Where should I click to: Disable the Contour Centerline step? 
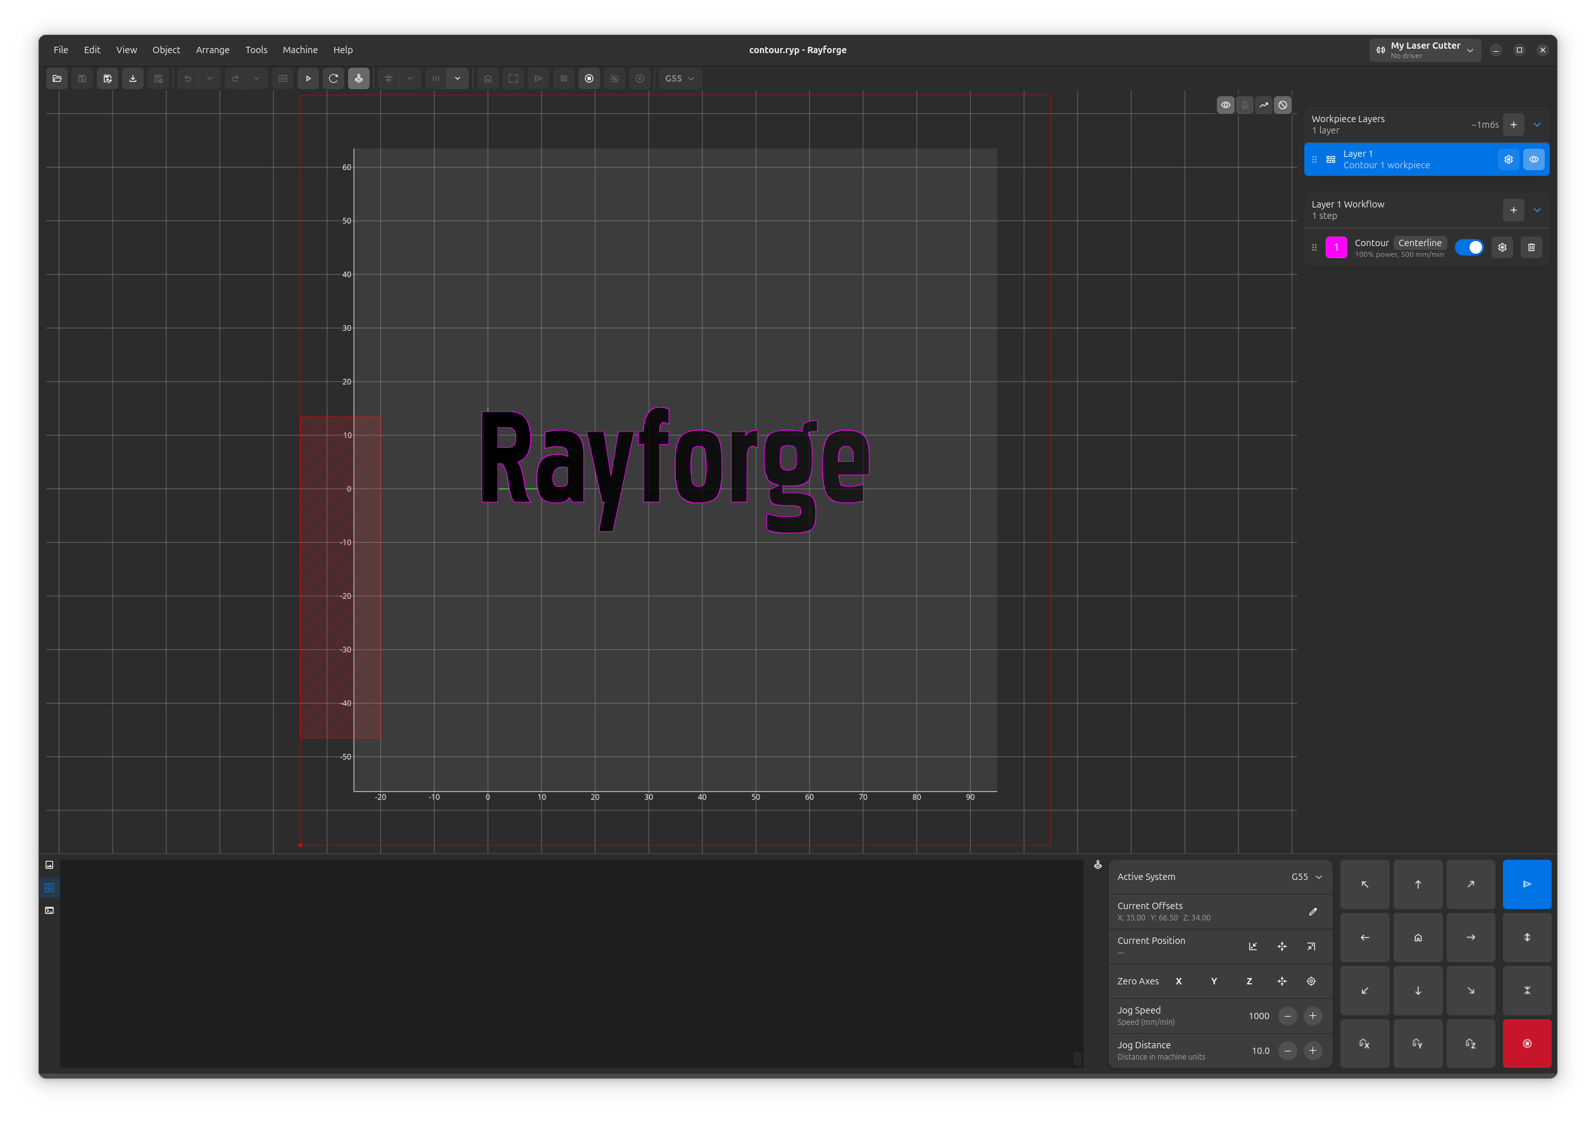pyautogui.click(x=1469, y=247)
